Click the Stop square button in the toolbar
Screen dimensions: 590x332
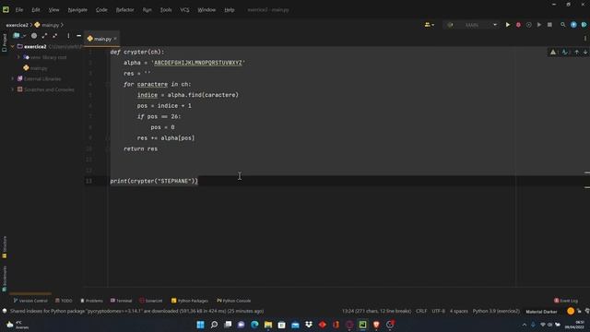[549, 25]
